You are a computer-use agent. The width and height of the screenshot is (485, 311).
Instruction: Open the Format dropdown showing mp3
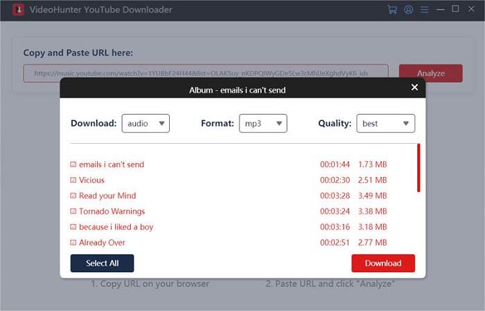click(x=263, y=124)
